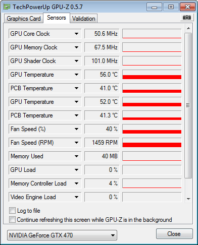Open the NVIDIA GeForce GTX 470 selector
Image resolution: width=198 pixels, height=245 pixels.
62,235
